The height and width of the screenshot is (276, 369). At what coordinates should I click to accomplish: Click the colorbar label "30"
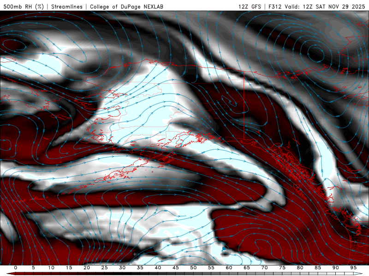pyautogui.click(x=122, y=268)
